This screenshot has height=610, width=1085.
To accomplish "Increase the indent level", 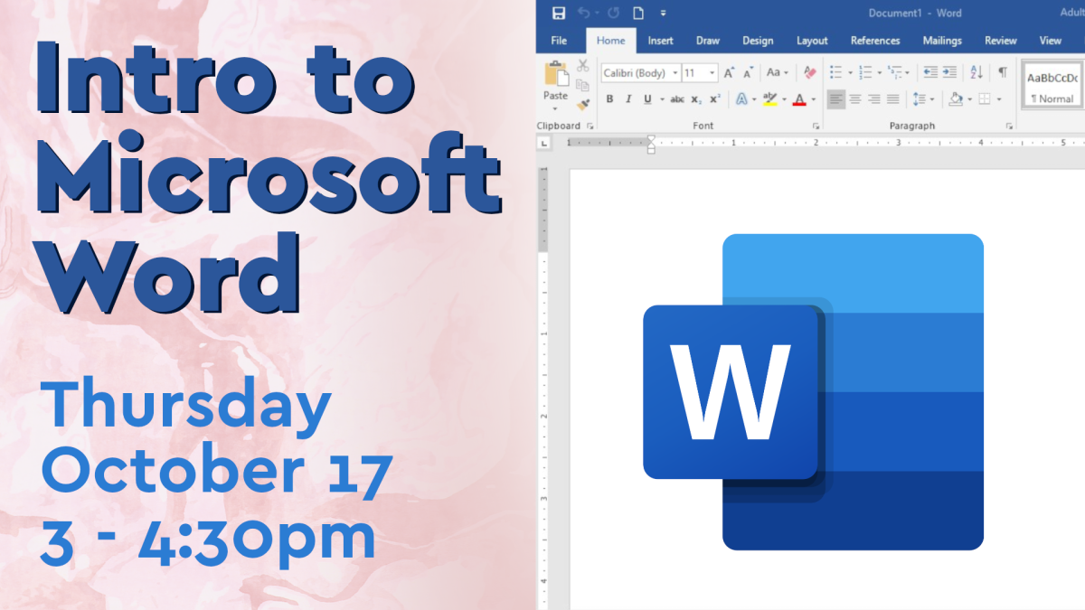I will tap(949, 71).
